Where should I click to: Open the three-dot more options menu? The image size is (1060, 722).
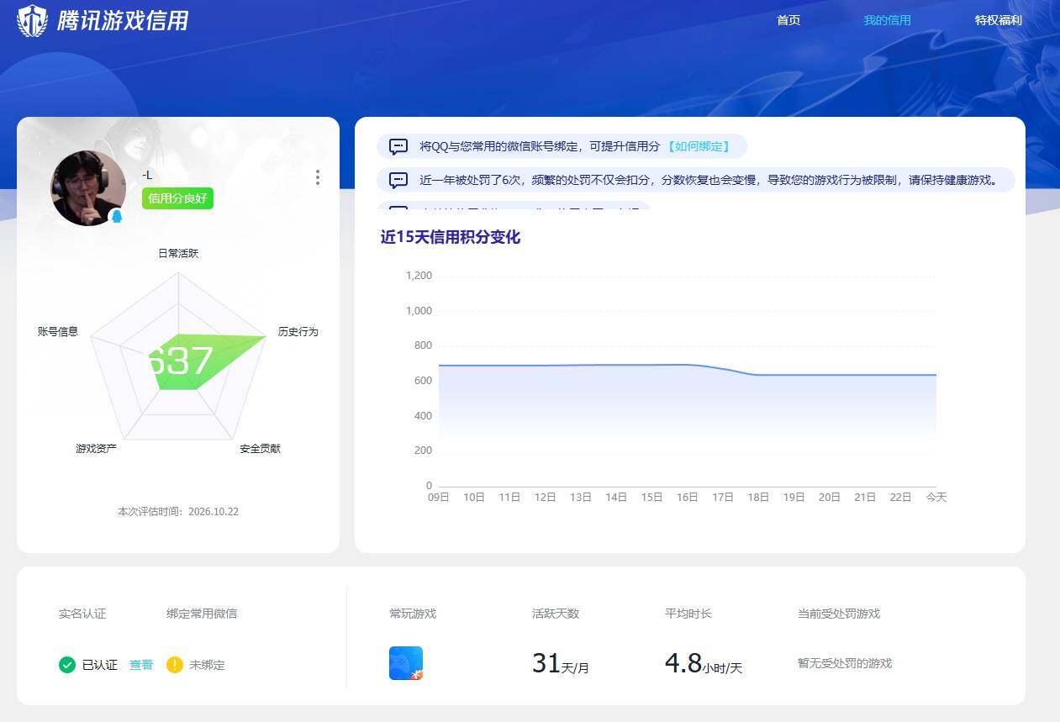[317, 177]
